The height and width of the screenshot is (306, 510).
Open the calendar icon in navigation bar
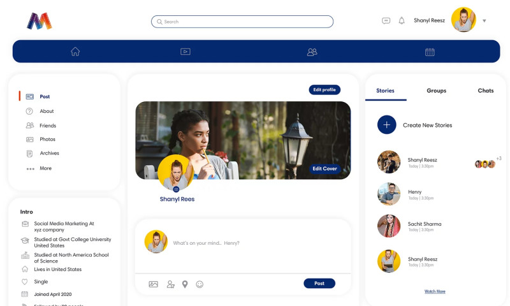click(430, 52)
